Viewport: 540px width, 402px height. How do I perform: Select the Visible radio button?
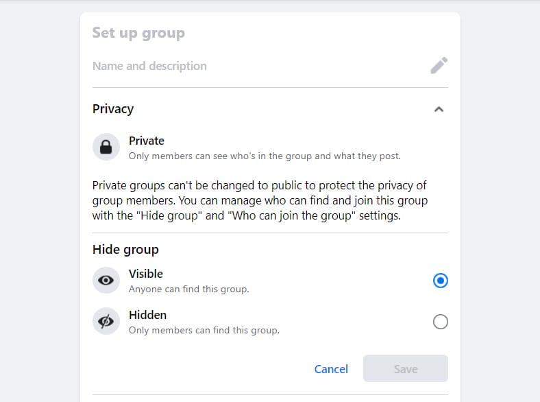[x=441, y=281]
